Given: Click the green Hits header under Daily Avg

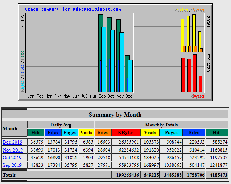Looking at the screenshot, I should coord(36,133).
